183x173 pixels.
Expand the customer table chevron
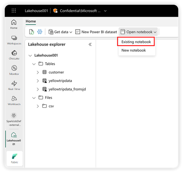coord(38,72)
